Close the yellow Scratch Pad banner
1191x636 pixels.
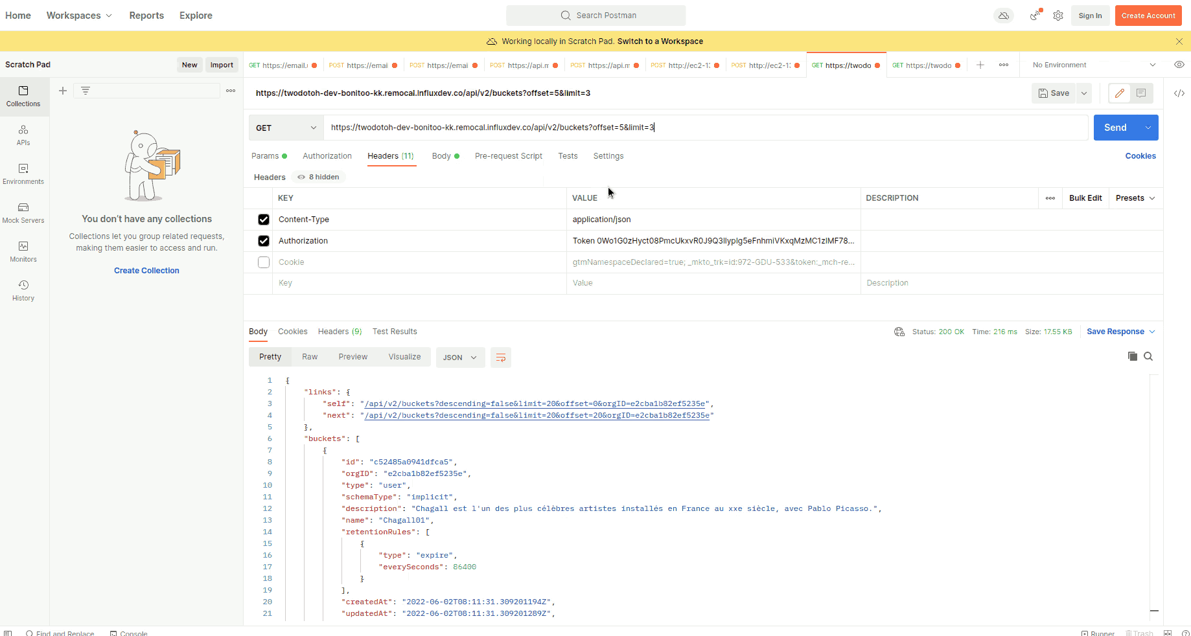(1179, 41)
